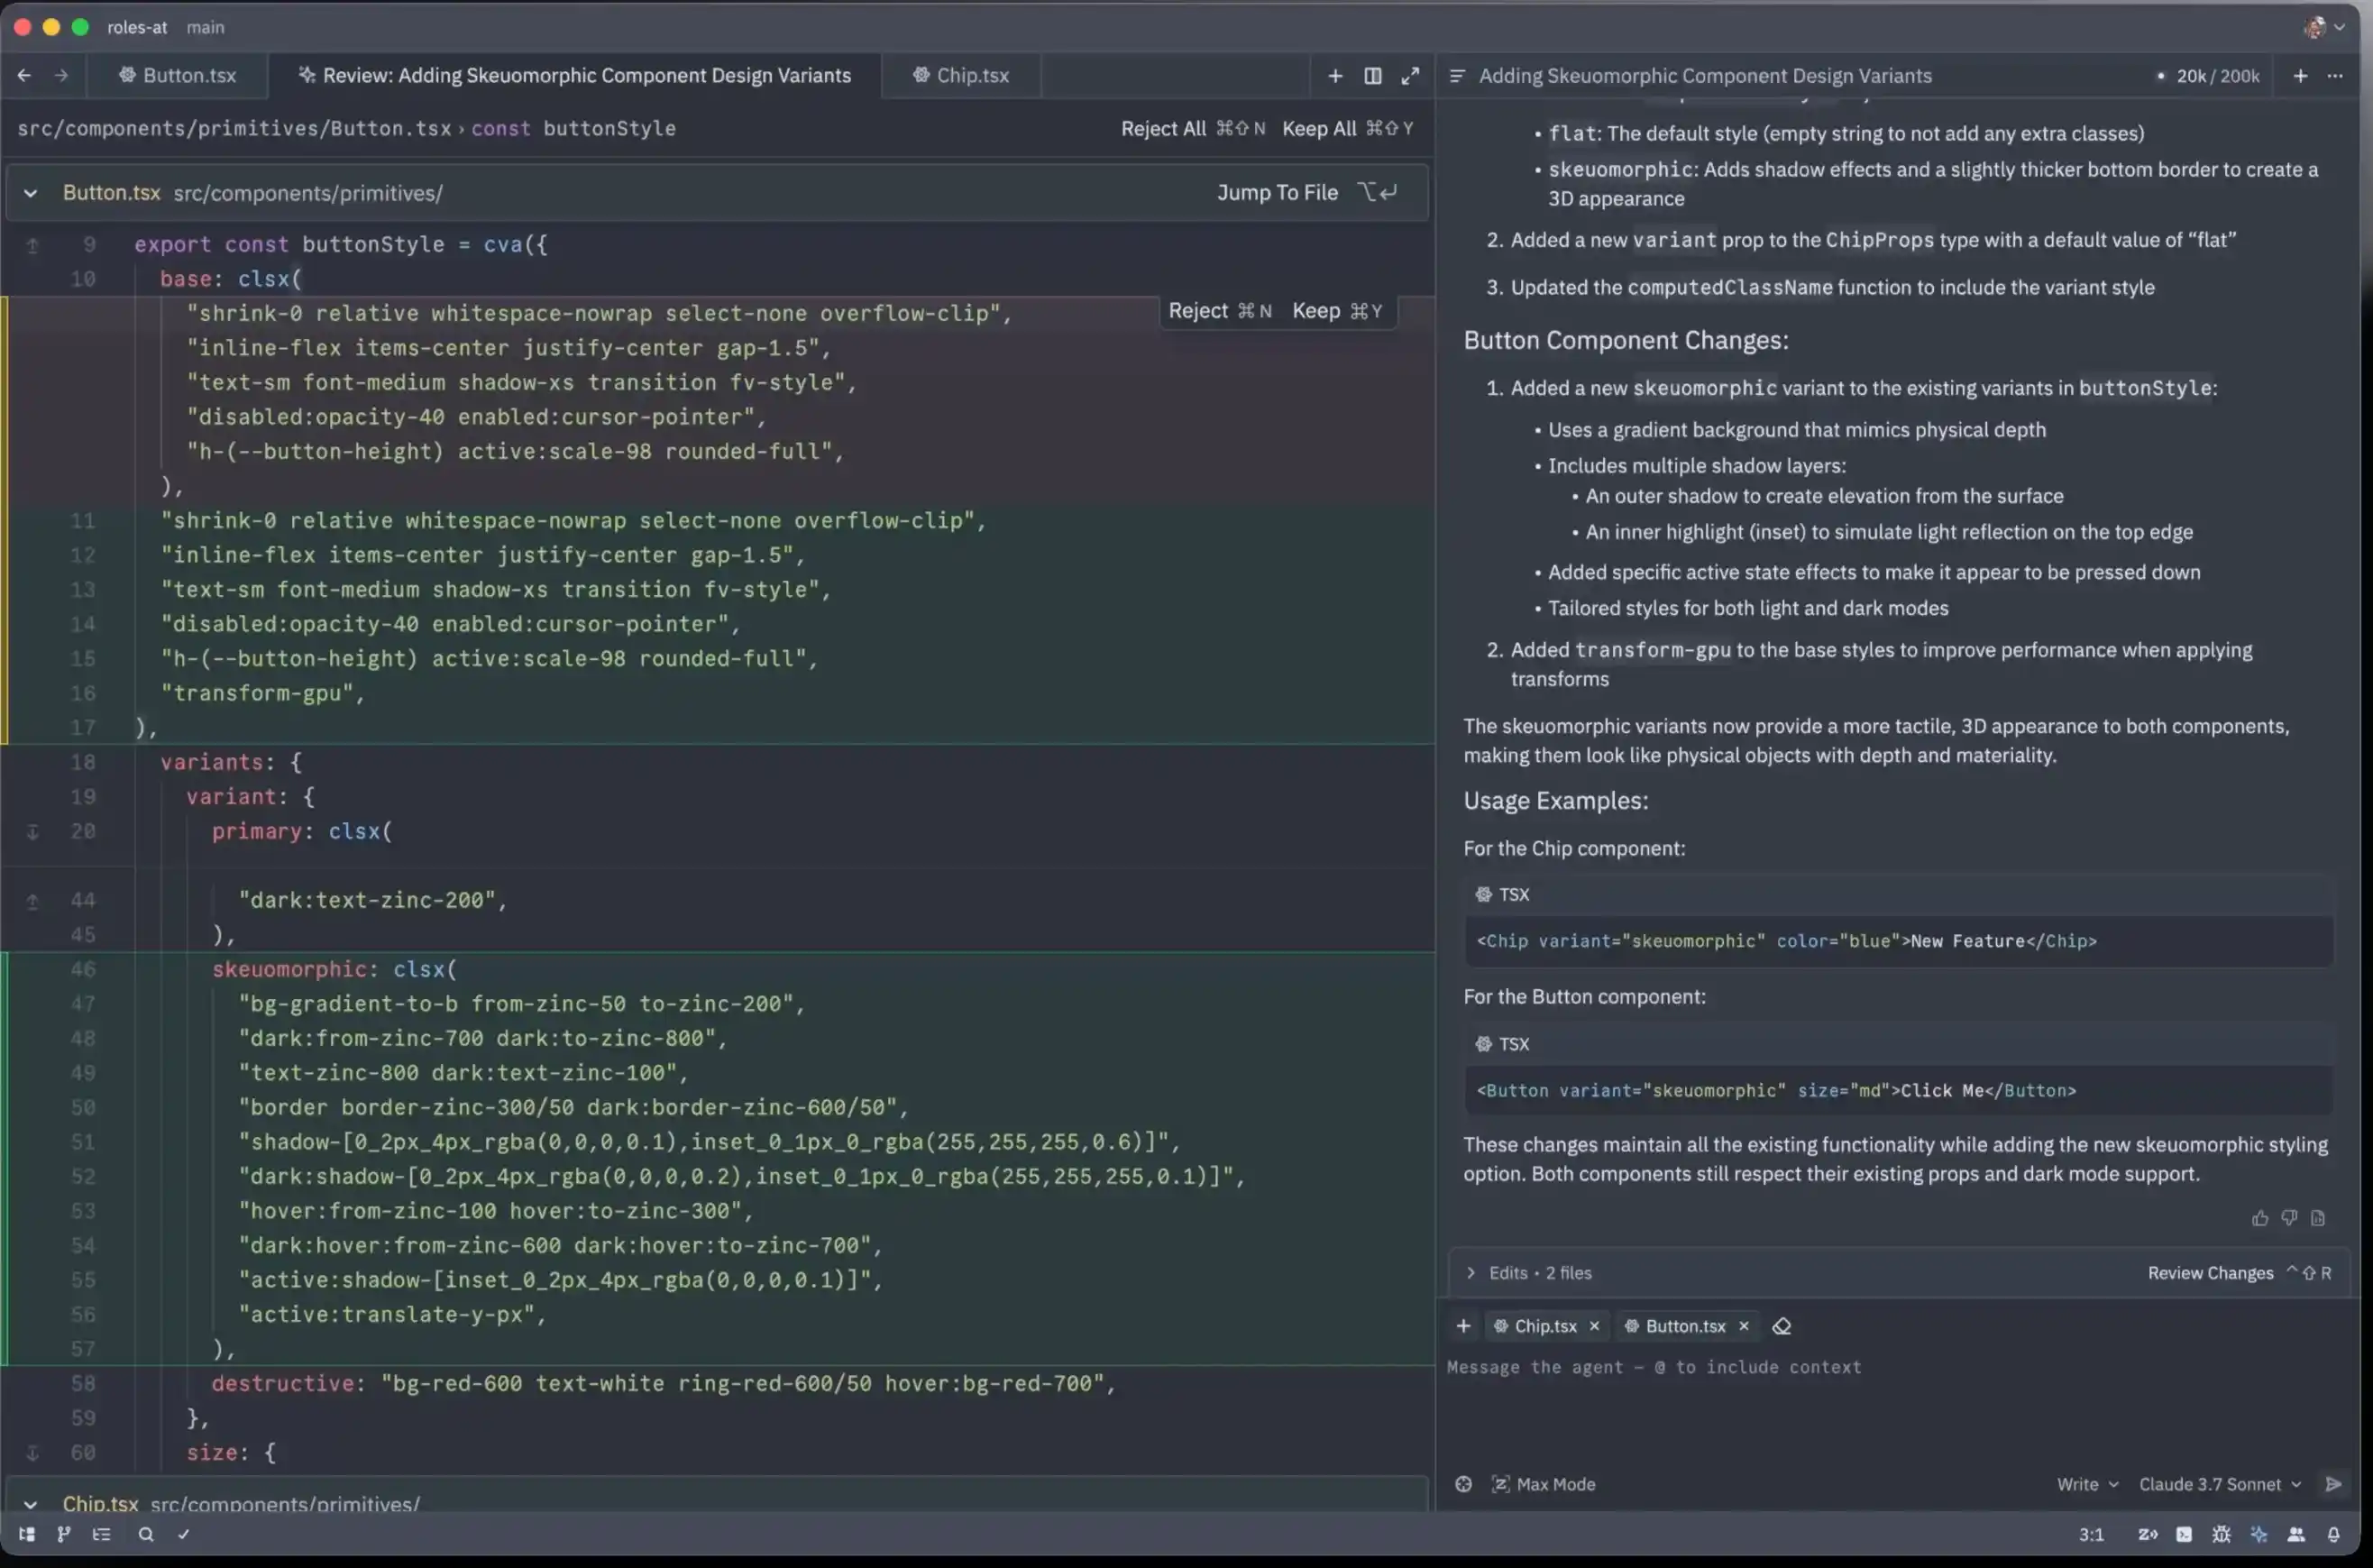Switch to the Button.tsx editor tab
The width and height of the screenshot is (2373, 1568).
tap(178, 76)
